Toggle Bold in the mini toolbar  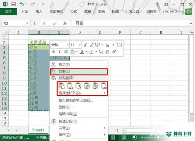[53, 52]
